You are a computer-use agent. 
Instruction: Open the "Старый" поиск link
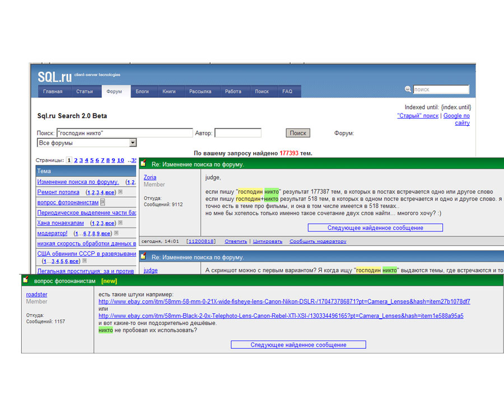[x=418, y=116]
